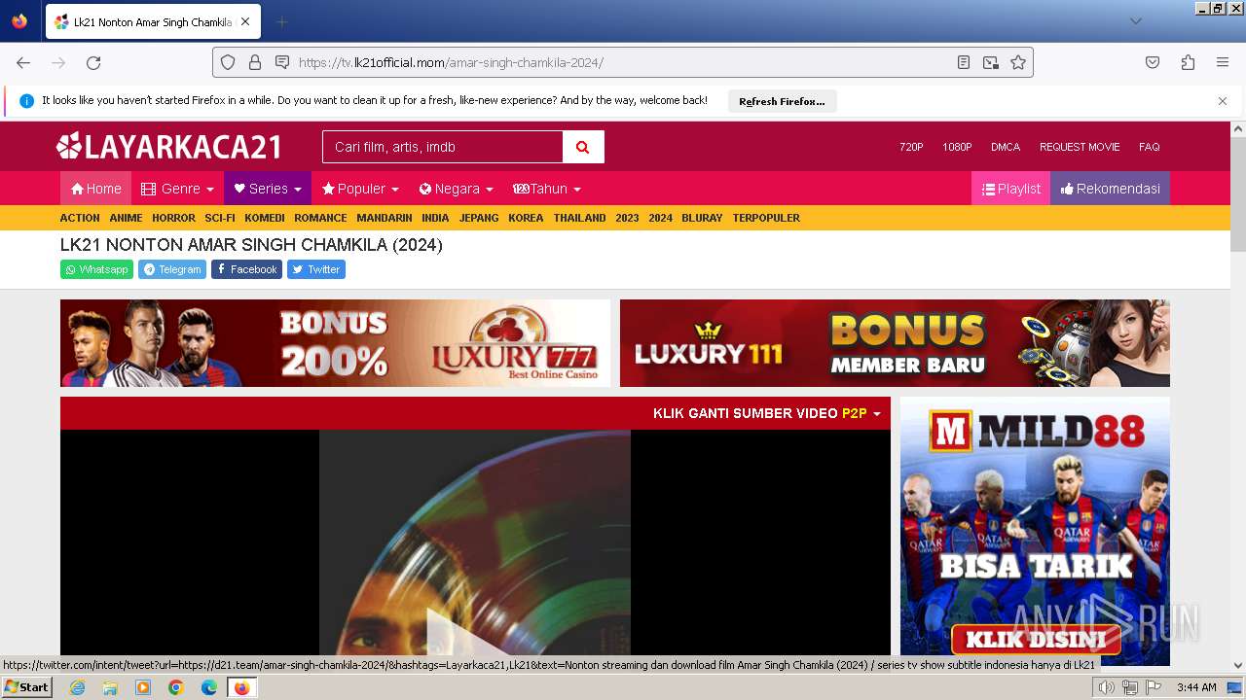Open the 1080P link
1246x700 pixels.
[957, 147]
